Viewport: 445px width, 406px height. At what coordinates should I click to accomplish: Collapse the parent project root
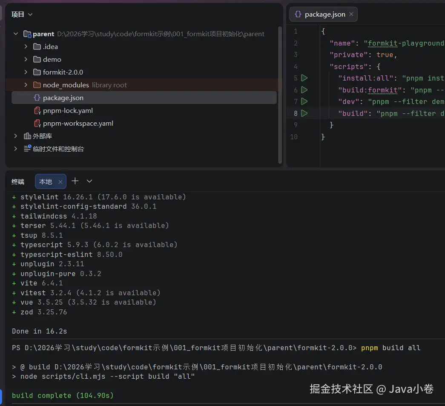coord(16,34)
